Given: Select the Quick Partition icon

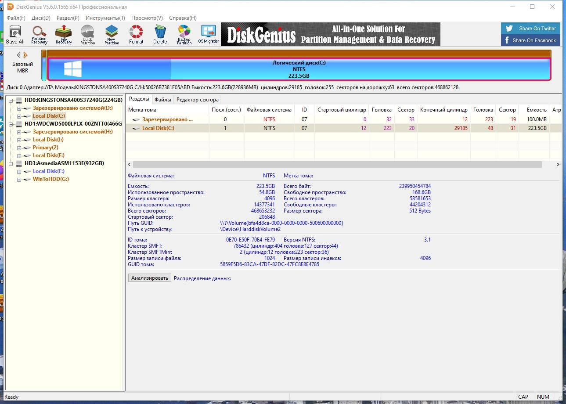Looking at the screenshot, I should (x=87, y=34).
